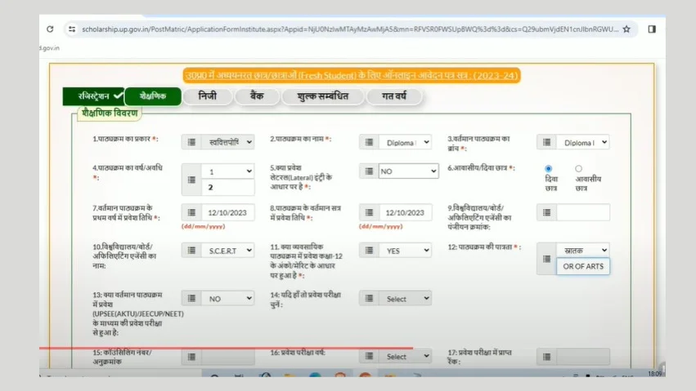This screenshot has width=696, height=391.
Task: Click list icon beside field 2 पाठ्यक्रम का नाम
Action: point(369,142)
